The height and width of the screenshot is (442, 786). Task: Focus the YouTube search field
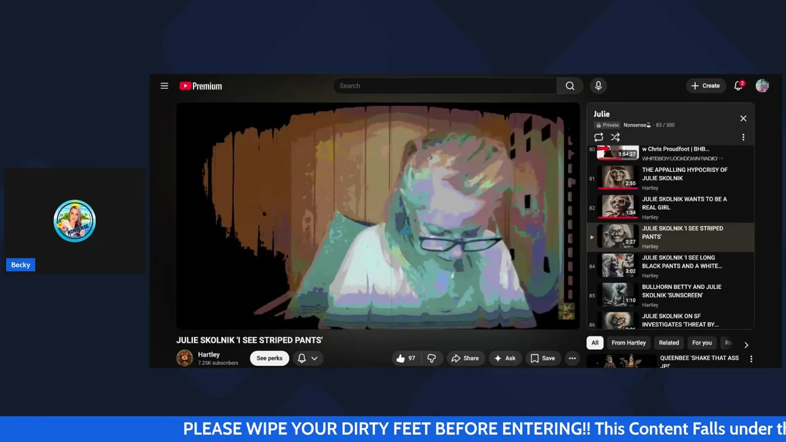tap(445, 86)
